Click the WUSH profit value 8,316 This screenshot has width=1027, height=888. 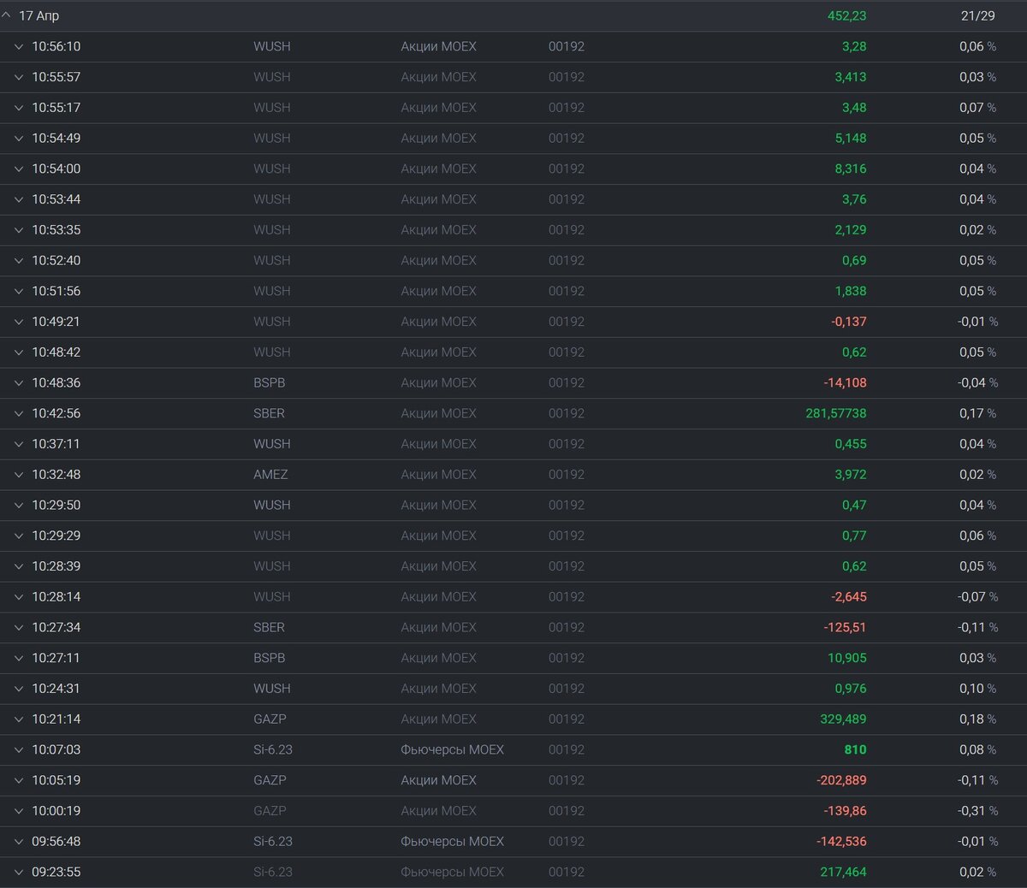851,169
